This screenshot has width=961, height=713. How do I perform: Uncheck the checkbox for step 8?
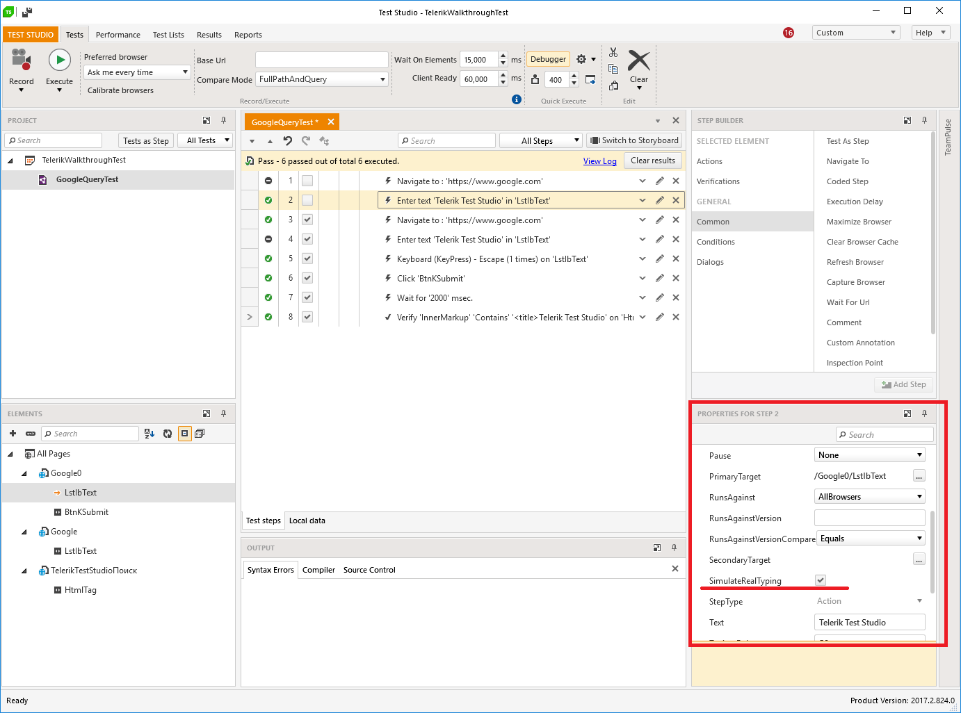[307, 317]
